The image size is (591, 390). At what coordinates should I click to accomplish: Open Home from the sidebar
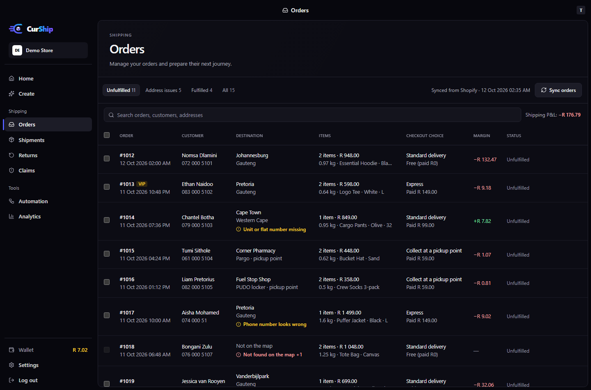point(48,78)
